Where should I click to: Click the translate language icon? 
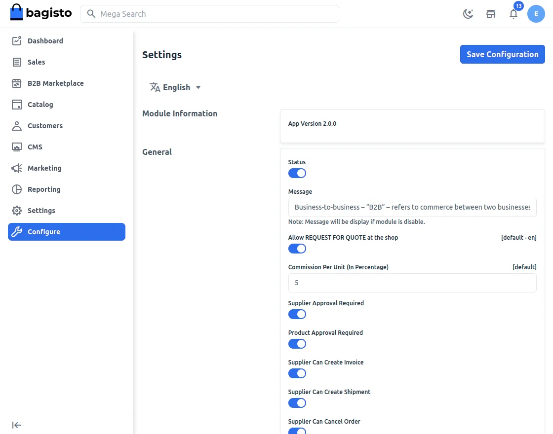[x=155, y=87]
